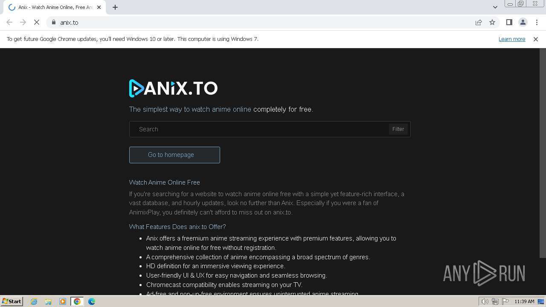
Task: Go forward to next page
Action: (x=23, y=22)
